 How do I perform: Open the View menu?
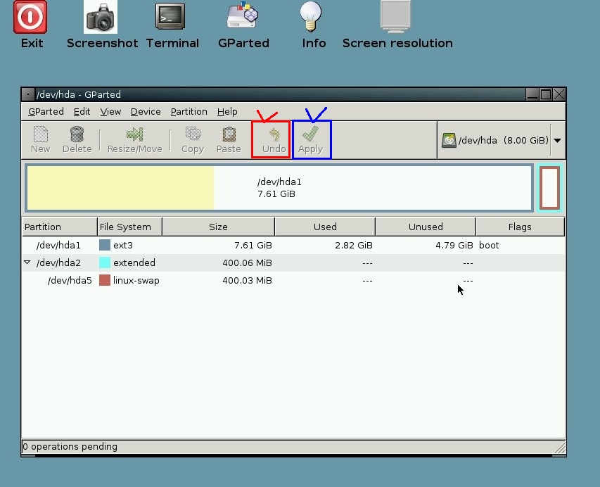coord(110,111)
